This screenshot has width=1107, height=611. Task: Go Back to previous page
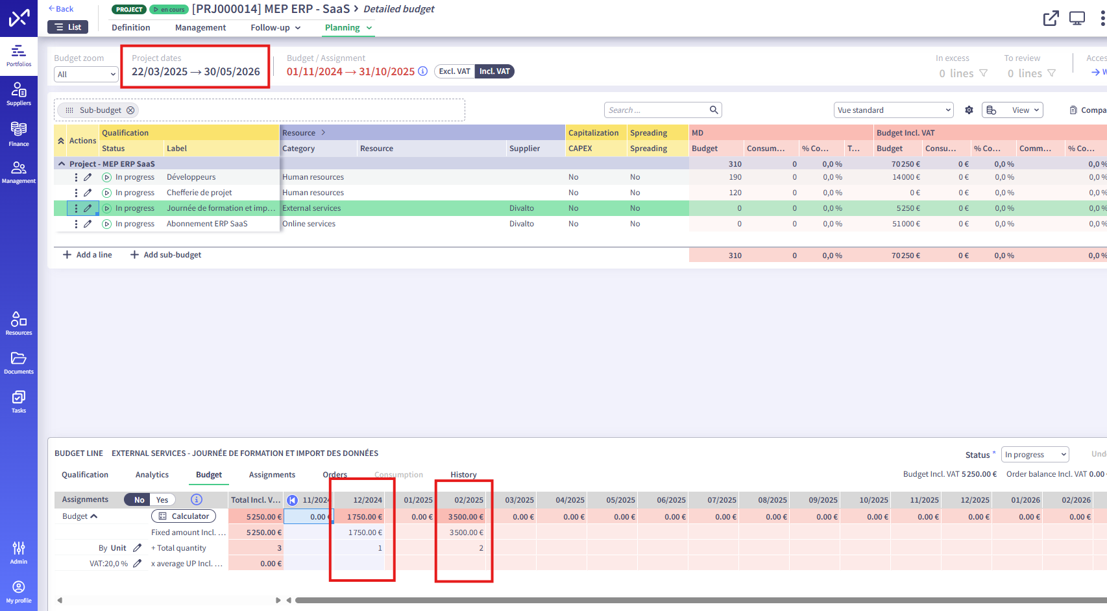click(61, 8)
